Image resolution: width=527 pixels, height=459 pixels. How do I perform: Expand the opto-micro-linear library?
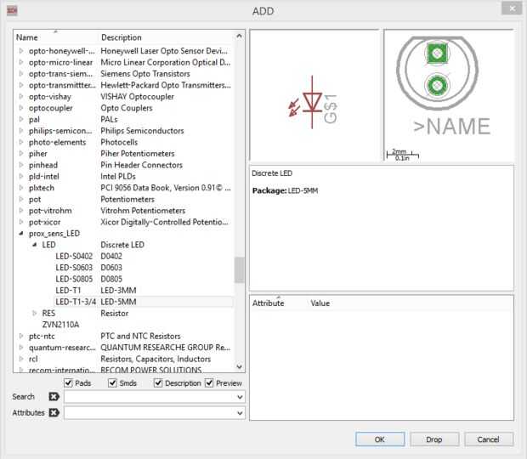[x=21, y=62]
